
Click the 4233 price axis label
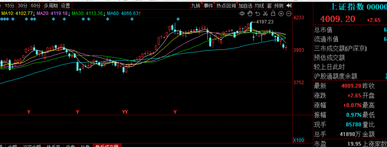(x=299, y=18)
